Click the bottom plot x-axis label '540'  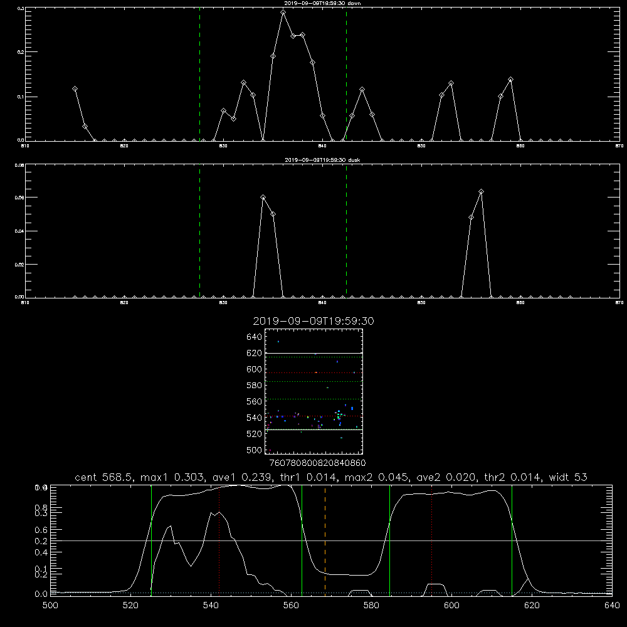tap(211, 606)
